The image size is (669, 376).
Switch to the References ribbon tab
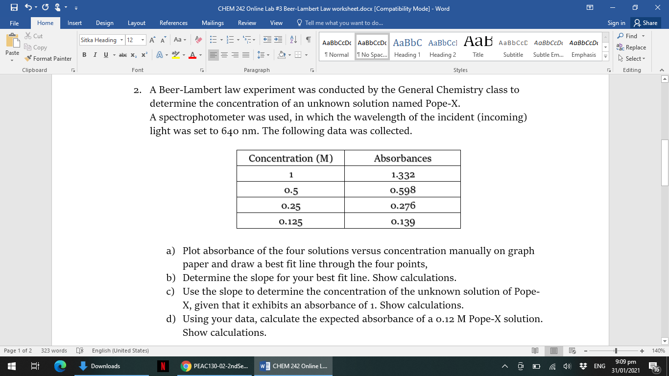point(173,23)
